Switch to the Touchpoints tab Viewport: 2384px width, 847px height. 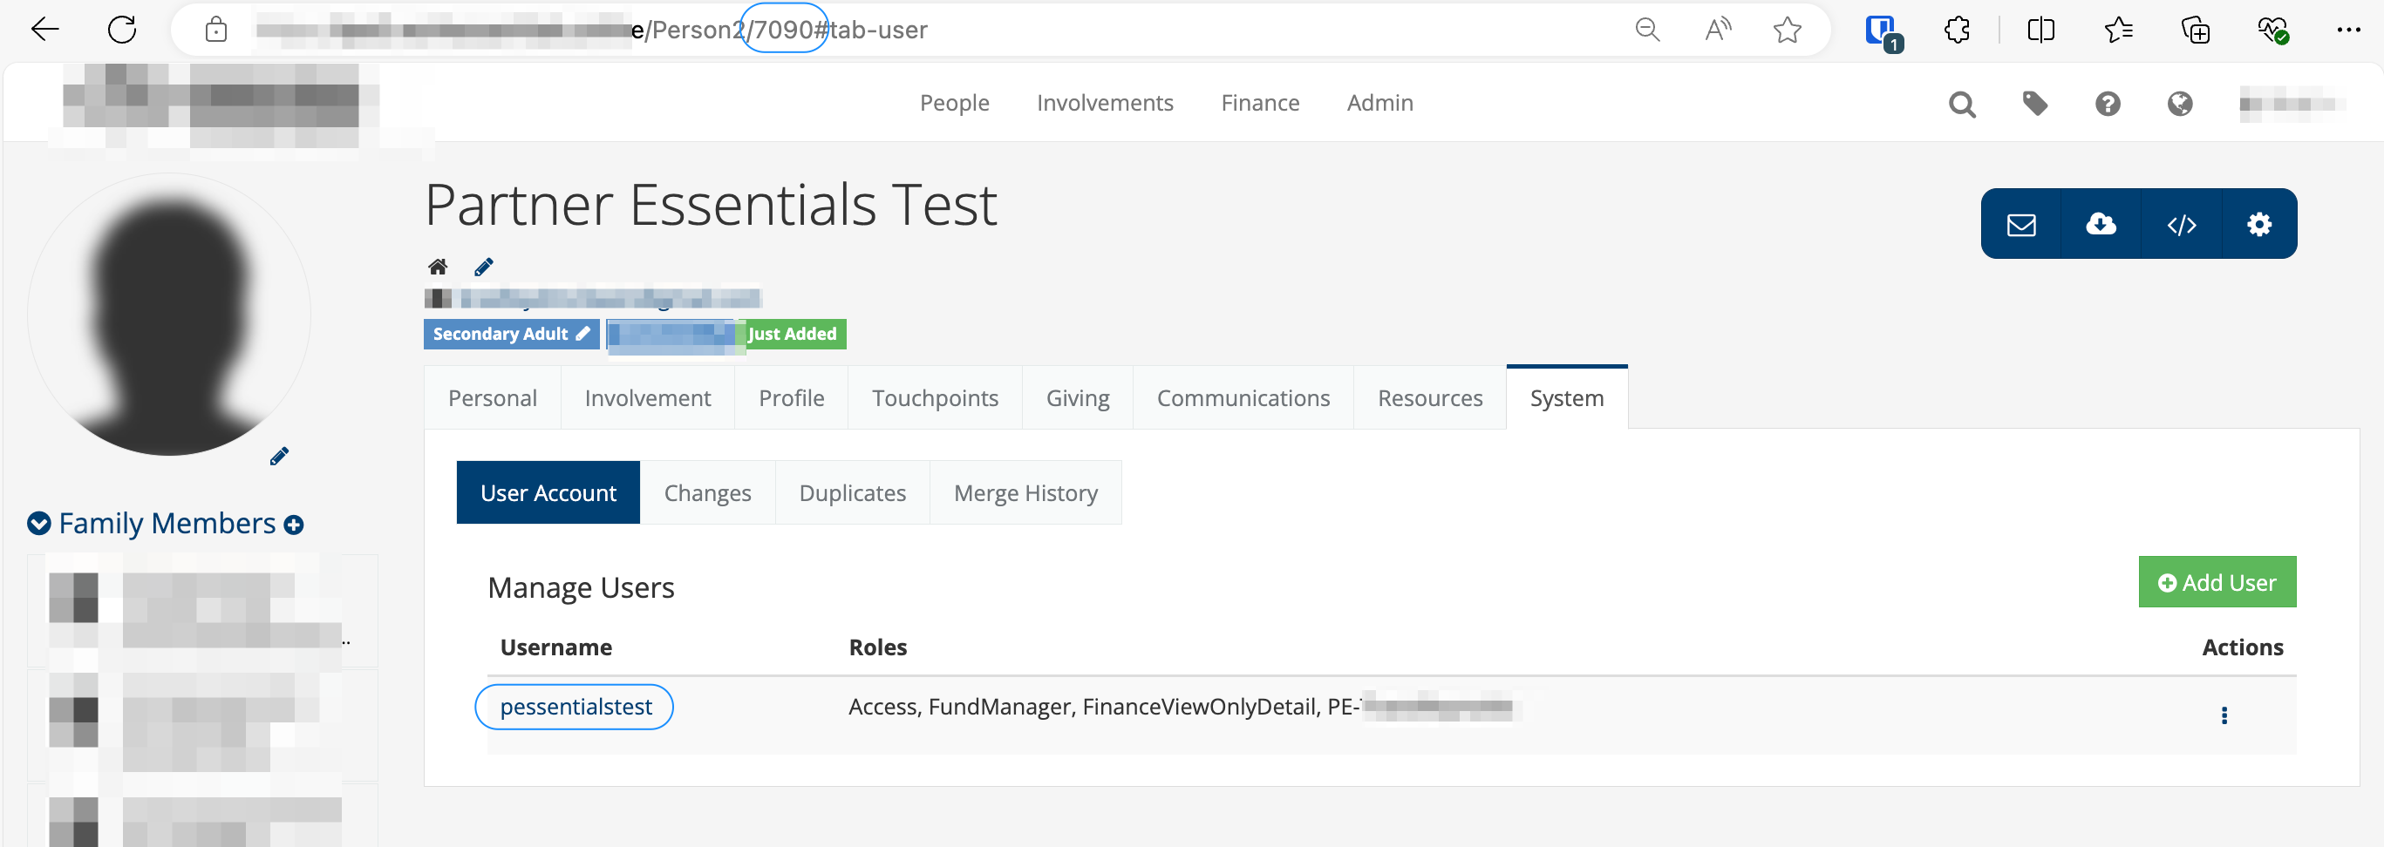[935, 397]
